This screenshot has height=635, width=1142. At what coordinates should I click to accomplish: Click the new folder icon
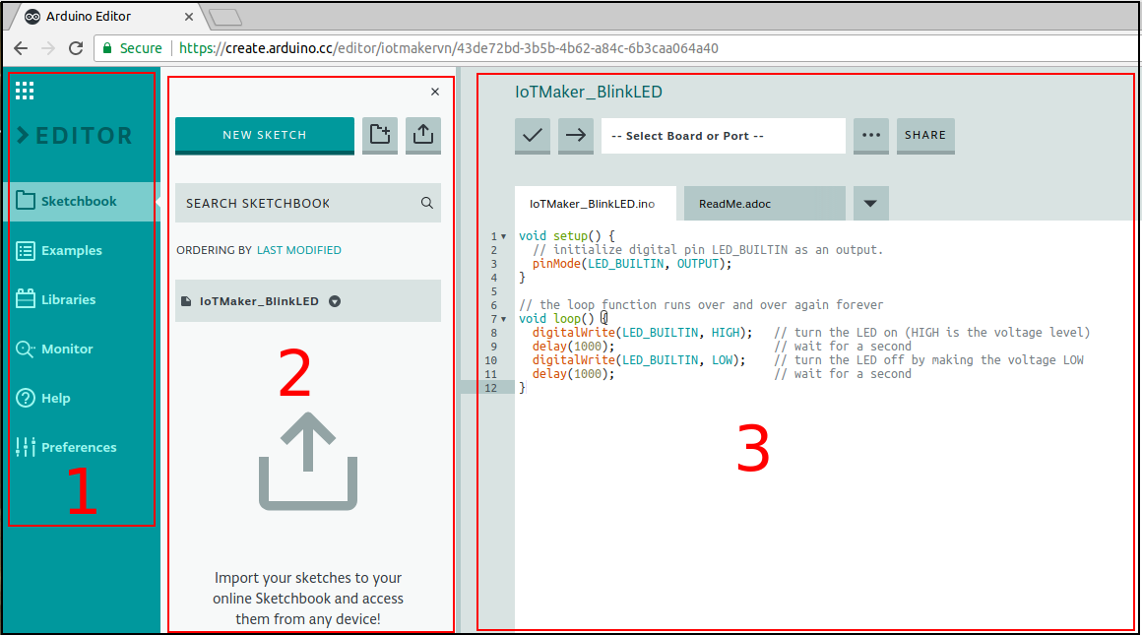point(379,136)
